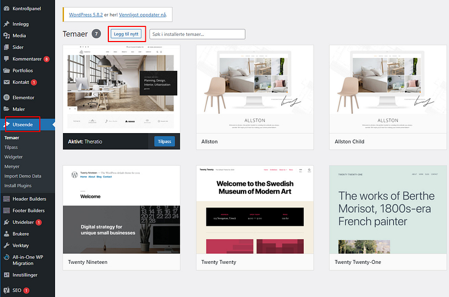Viewport: 449px width, 297px height.
Task: Click the Kontrollpanel dashboard icon
Action: (7, 8)
